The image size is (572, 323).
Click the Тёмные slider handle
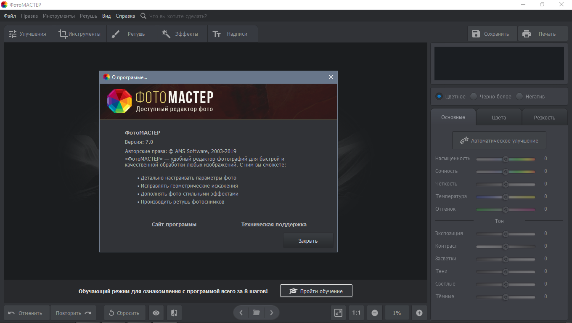(506, 297)
